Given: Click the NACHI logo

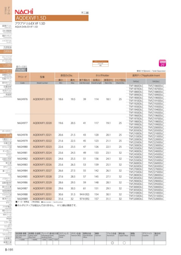Looking at the screenshot, I should pyautogui.click(x=24, y=12).
